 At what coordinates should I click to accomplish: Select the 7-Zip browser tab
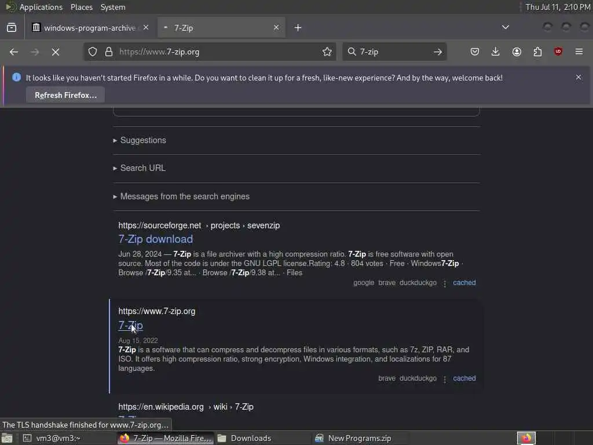pos(221,28)
